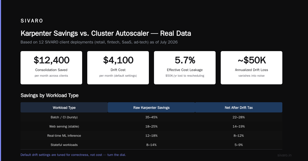
Task: Click the 'Effective Cost Leakage' label
Action: pos(185,70)
